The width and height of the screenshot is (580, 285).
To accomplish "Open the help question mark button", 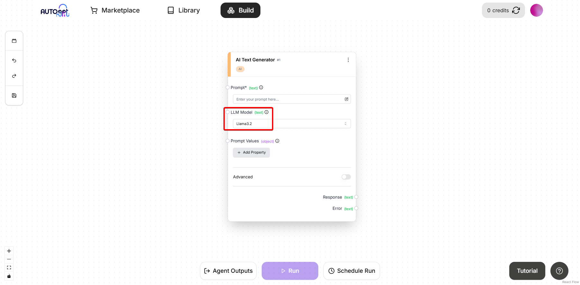I will click(559, 271).
